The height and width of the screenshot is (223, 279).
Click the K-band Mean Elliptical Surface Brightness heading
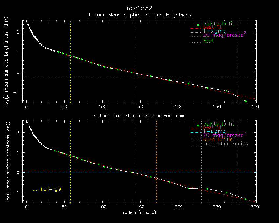pyautogui.click(x=139, y=116)
